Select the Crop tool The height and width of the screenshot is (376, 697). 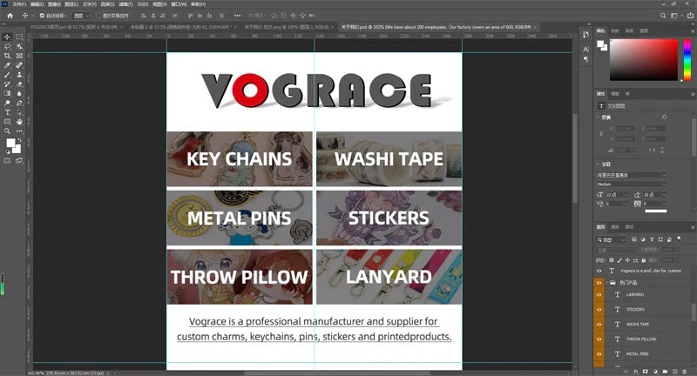point(7,56)
